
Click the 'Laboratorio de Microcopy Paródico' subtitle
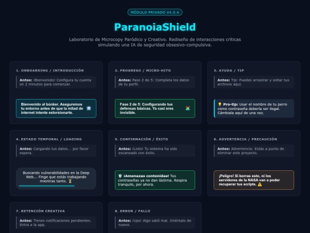coord(155,42)
